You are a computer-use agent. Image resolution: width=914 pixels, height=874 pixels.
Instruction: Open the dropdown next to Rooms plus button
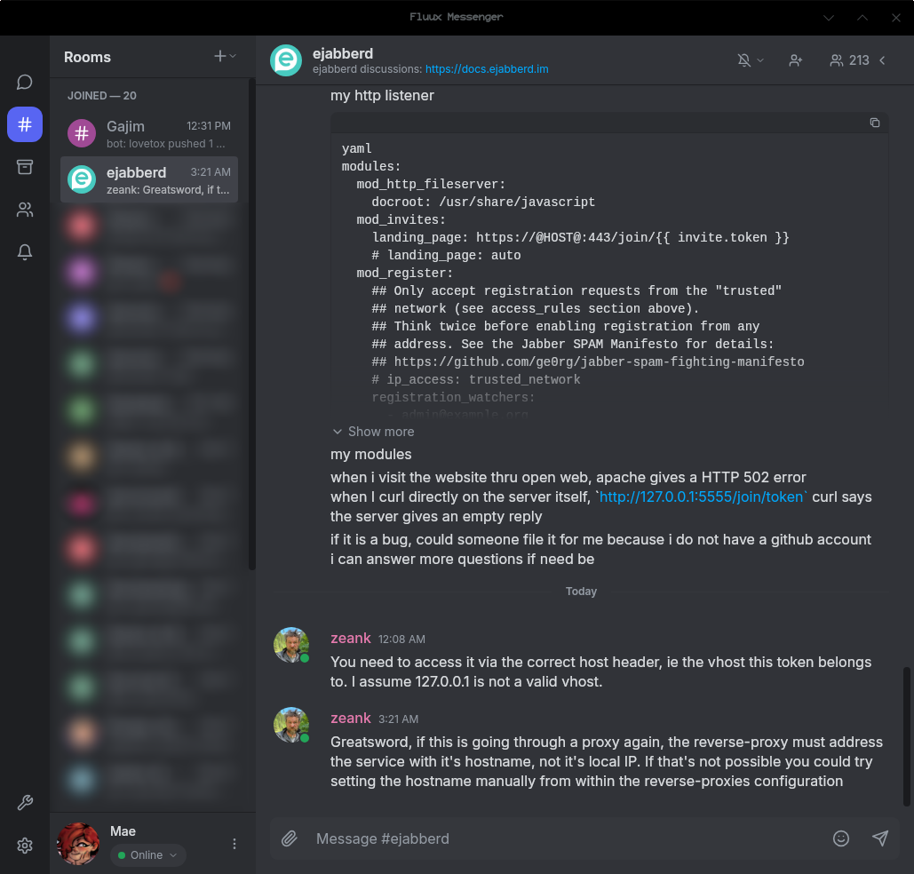coord(231,57)
